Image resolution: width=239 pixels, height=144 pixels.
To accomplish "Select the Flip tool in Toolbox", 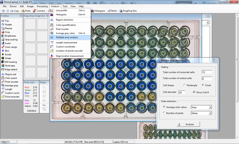I will [x=7, y=21].
